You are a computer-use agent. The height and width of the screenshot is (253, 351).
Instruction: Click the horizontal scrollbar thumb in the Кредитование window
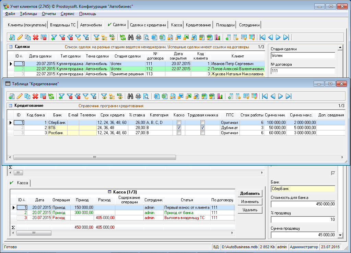pyautogui.click(x=94, y=157)
